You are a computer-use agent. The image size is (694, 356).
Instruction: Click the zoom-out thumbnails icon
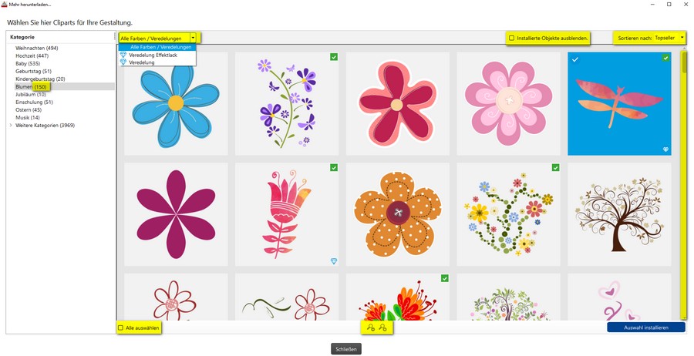(x=371, y=327)
